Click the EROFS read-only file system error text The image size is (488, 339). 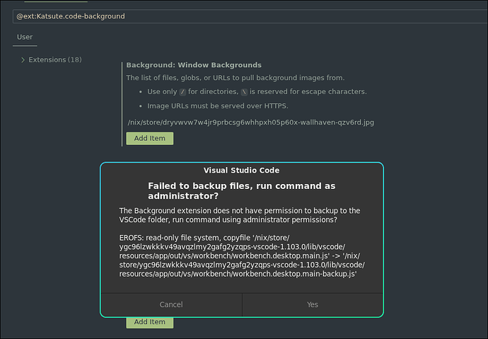pyautogui.click(x=242, y=256)
